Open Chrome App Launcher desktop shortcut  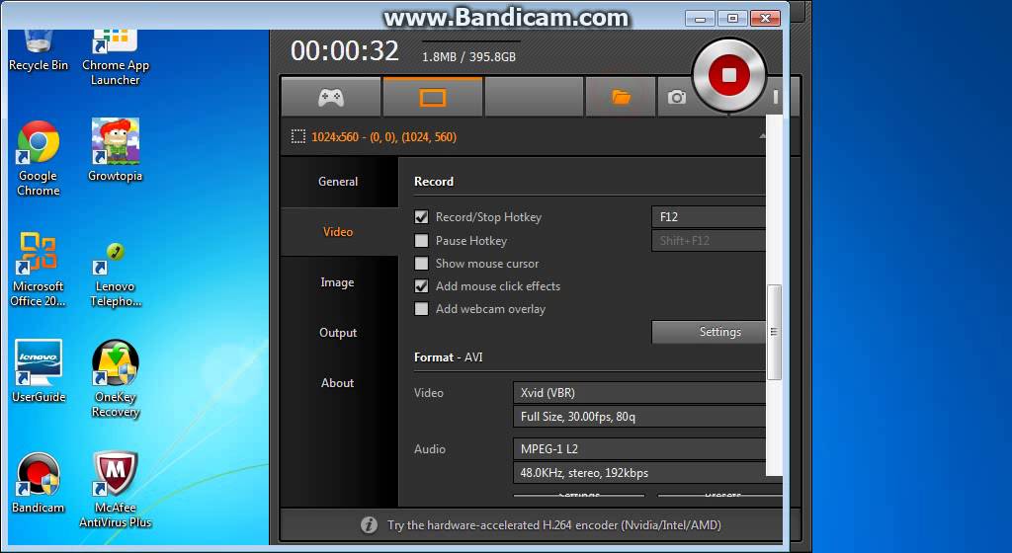pos(116,58)
